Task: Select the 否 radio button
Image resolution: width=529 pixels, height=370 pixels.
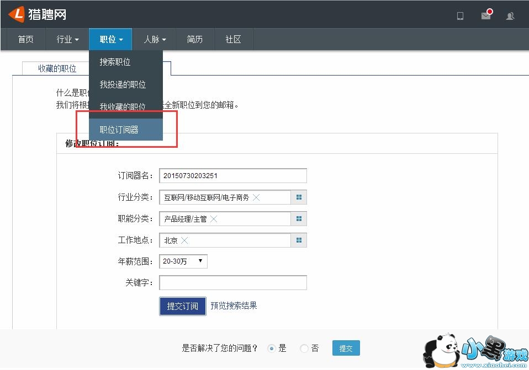Action: pos(304,348)
